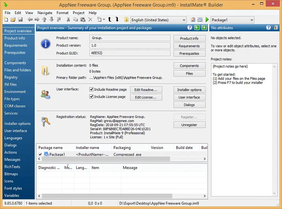Open the Project menu
This screenshot has height=209, width=282.
[78, 13]
